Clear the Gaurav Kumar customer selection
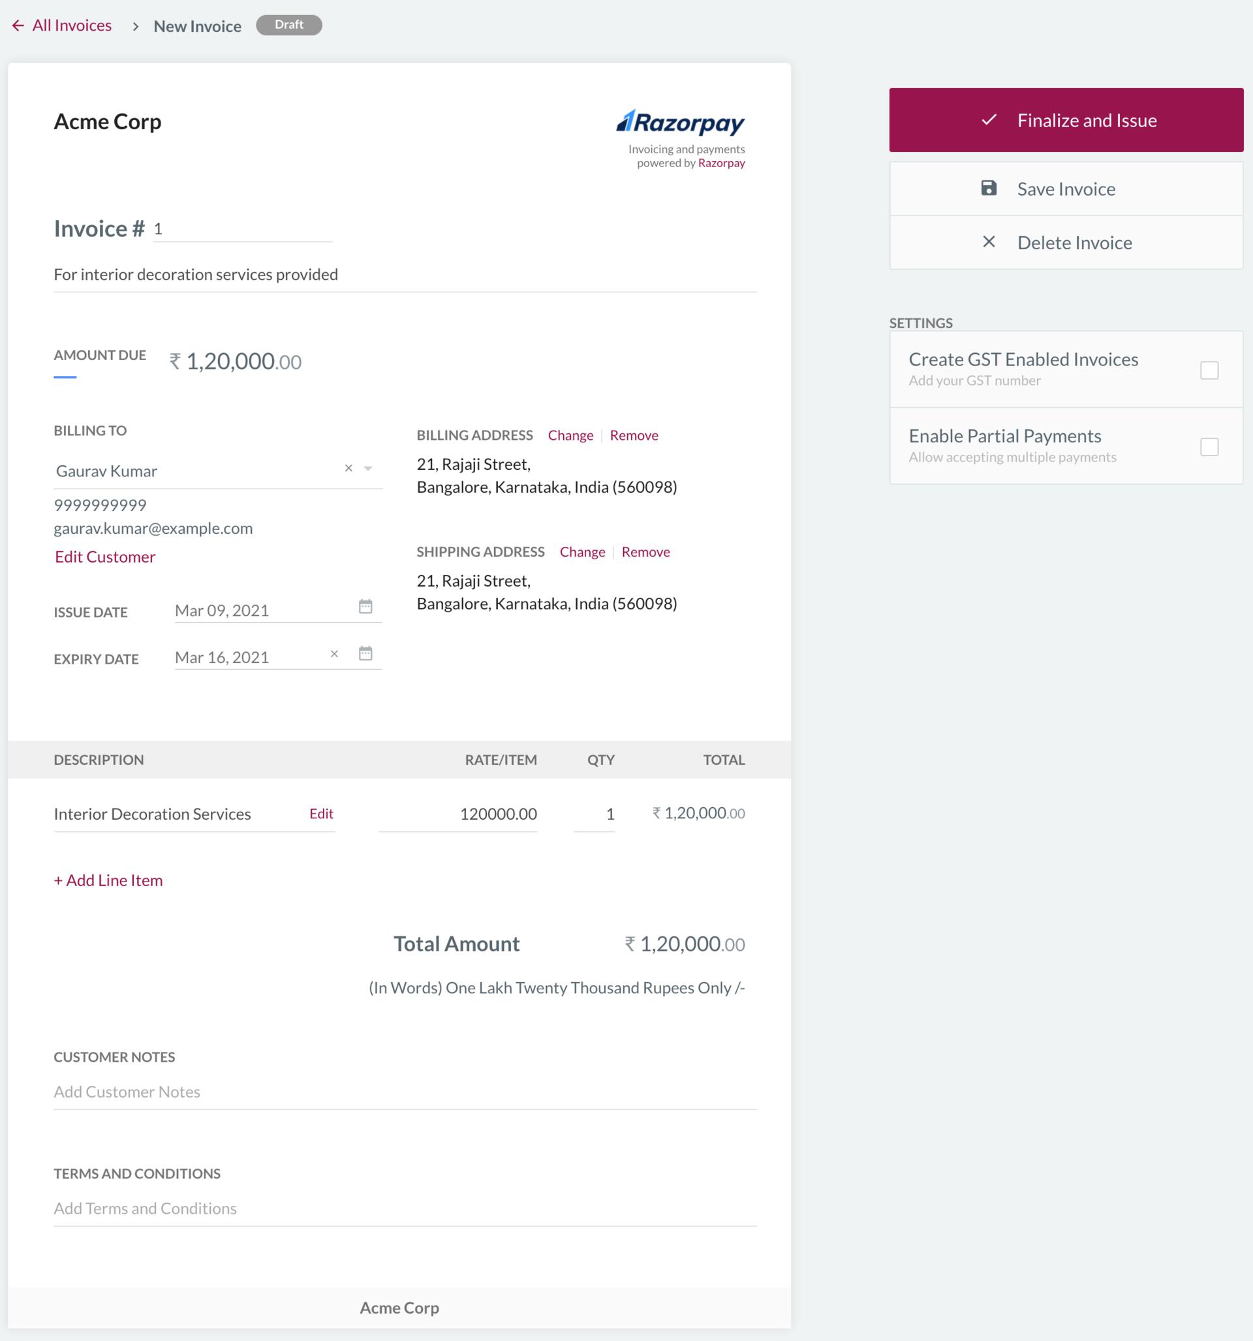The height and width of the screenshot is (1341, 1253). (x=349, y=468)
